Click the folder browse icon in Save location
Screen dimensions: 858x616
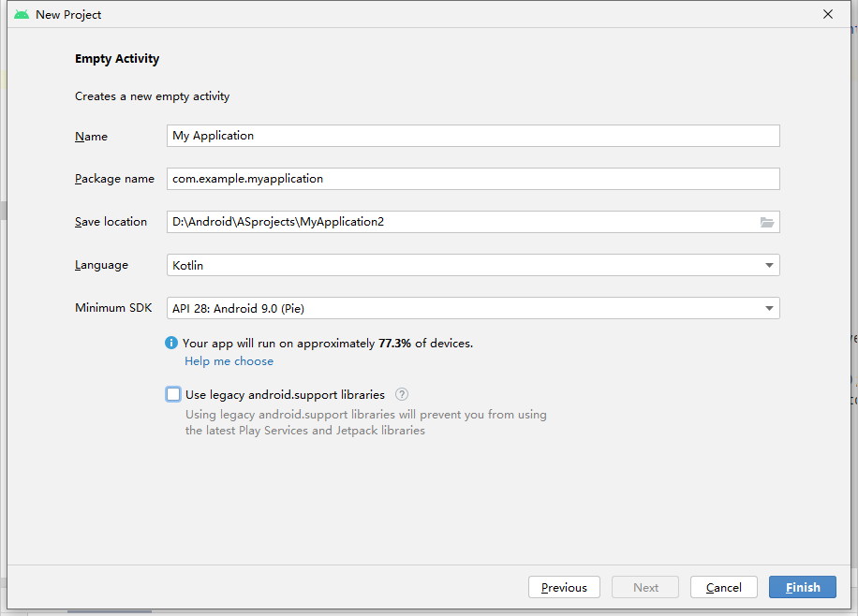[767, 222]
